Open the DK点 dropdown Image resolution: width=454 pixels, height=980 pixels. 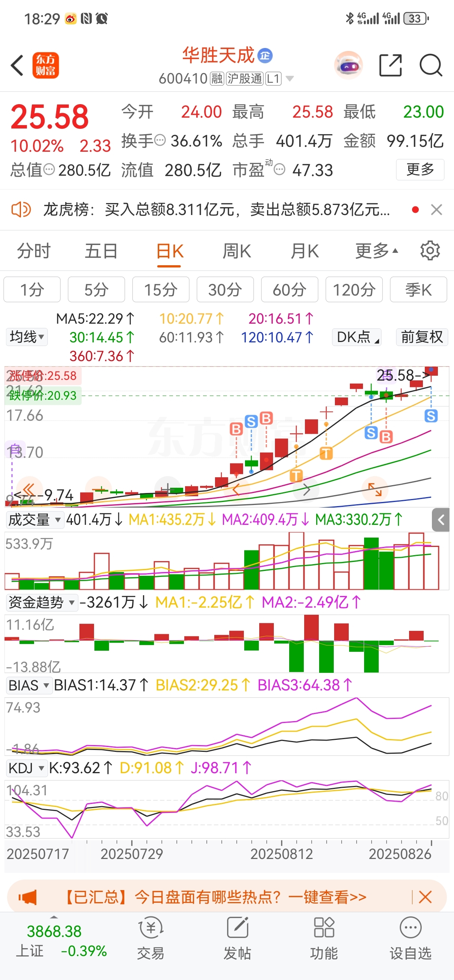(357, 337)
